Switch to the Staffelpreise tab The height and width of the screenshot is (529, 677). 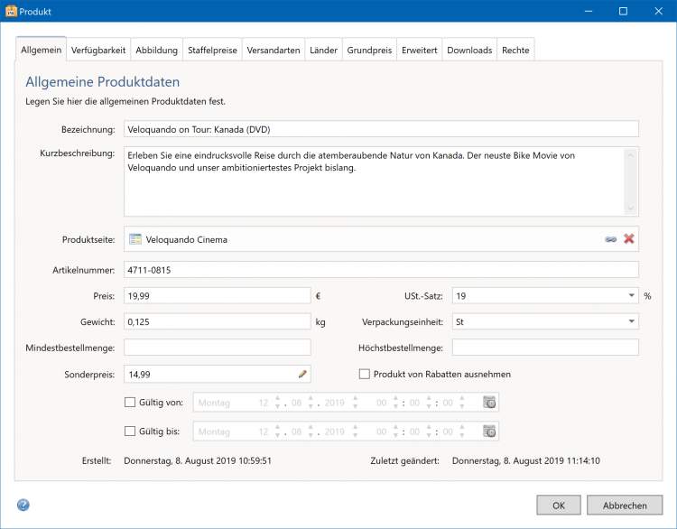tap(212, 51)
